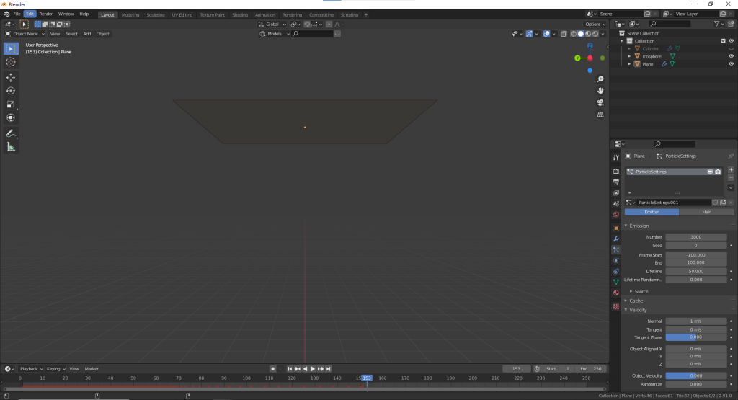Switch to the Animation workspace tab

265,15
